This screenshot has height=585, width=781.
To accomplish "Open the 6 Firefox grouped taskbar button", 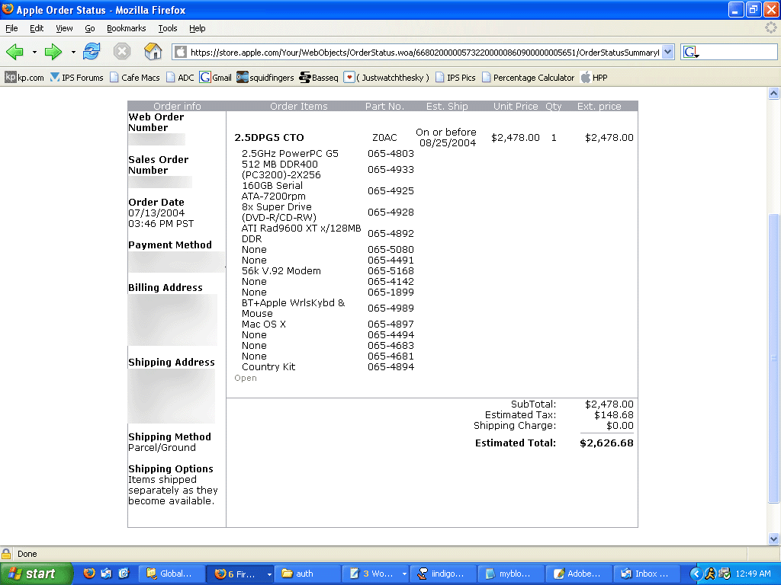I will point(239,574).
